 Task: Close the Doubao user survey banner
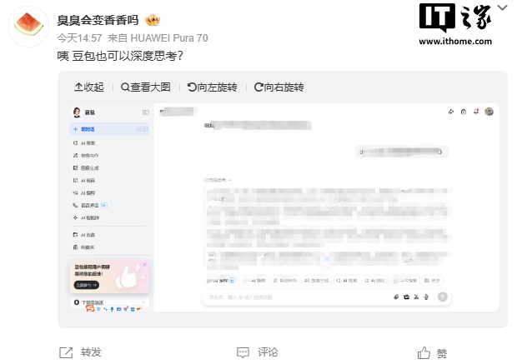(x=144, y=264)
